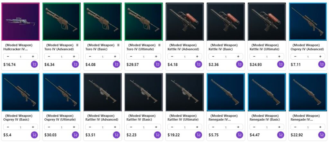Decrease quantity of Kettle IV (Advanced)

(x=172, y=56)
